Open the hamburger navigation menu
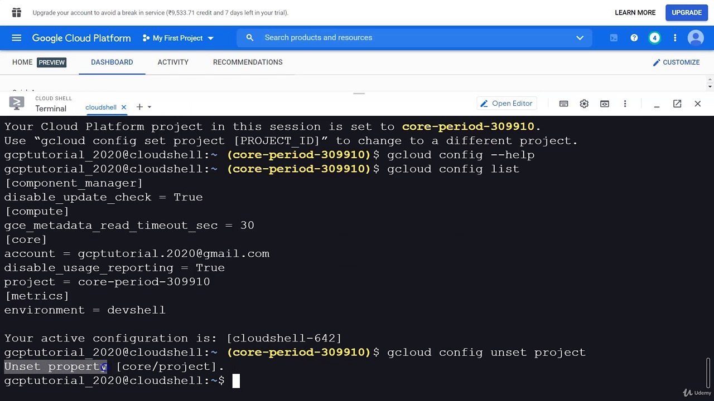Image resolution: width=714 pixels, height=401 pixels. [16, 38]
